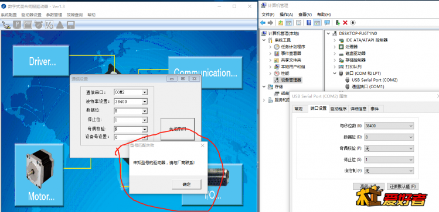Image resolution: width=439 pixels, height=212 pixels.
Task: Select 性能 in the left tree
Action: [x=285, y=74]
